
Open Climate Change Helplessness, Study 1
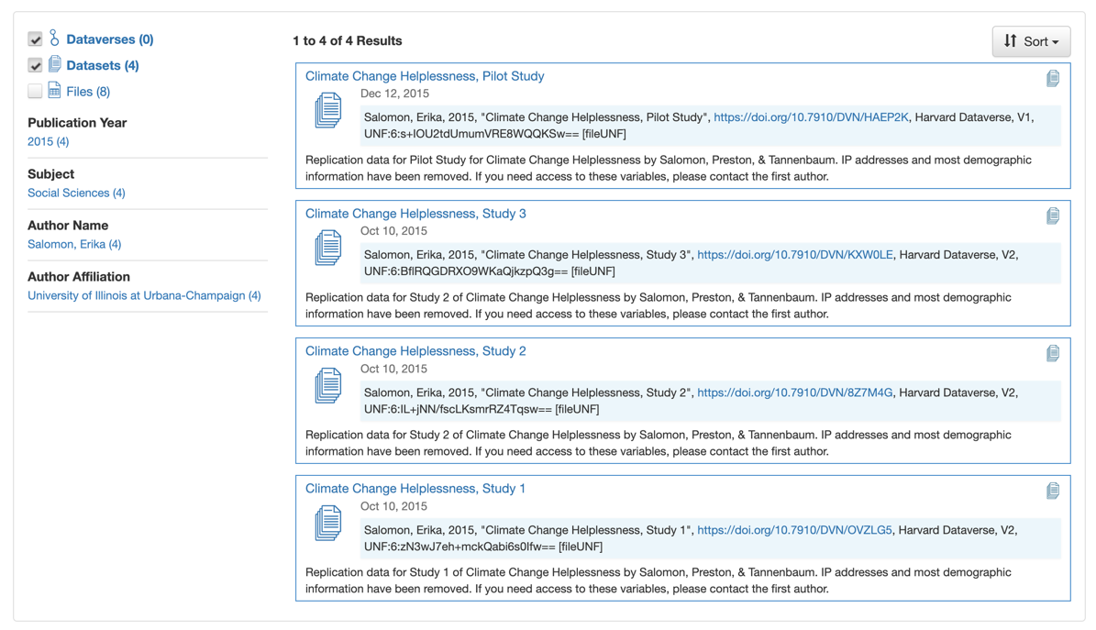click(415, 489)
